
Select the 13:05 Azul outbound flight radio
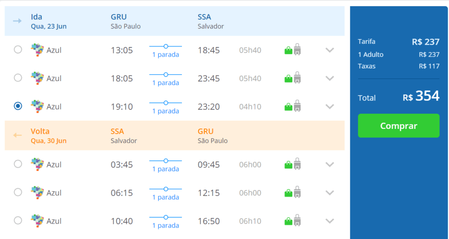(18, 50)
